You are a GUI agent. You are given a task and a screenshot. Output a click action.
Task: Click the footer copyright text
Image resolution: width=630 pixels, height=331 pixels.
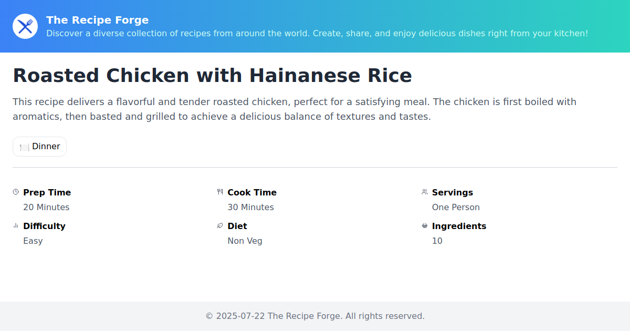click(x=315, y=316)
